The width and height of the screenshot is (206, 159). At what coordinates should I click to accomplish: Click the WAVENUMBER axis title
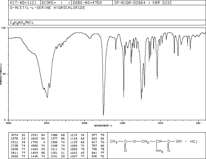pos(103,126)
